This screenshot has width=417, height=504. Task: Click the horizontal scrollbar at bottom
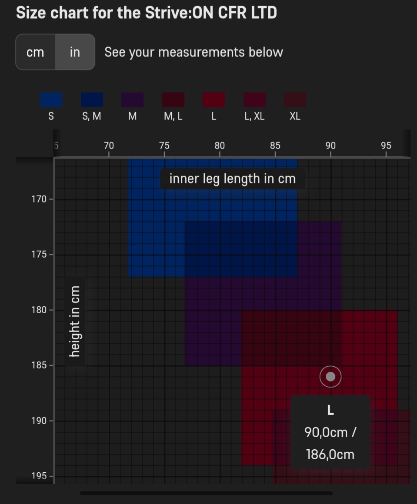206,493
